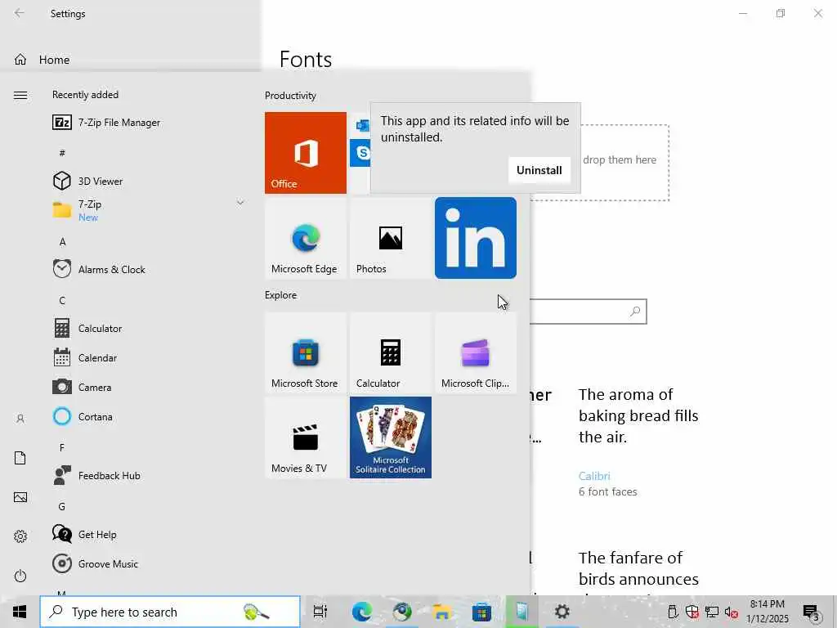Image resolution: width=837 pixels, height=628 pixels.
Task: Open Documents from Start sidebar
Action: pyautogui.click(x=20, y=458)
